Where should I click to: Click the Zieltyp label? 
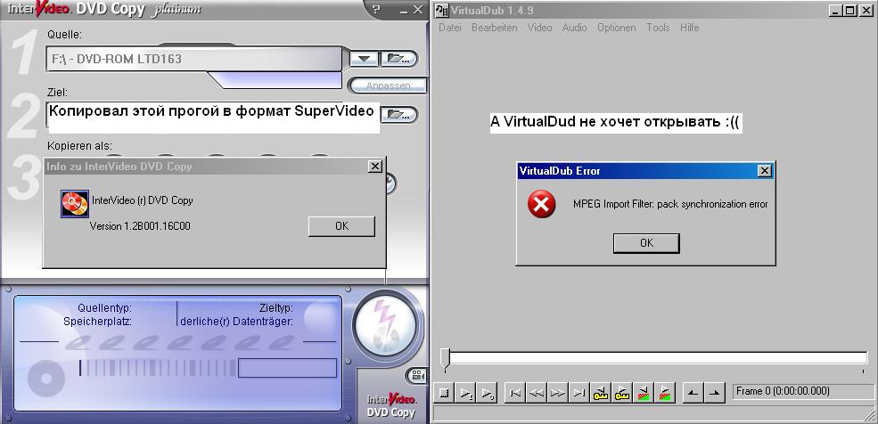pos(276,308)
